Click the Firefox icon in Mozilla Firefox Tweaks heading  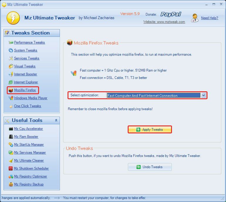[x=70, y=42]
